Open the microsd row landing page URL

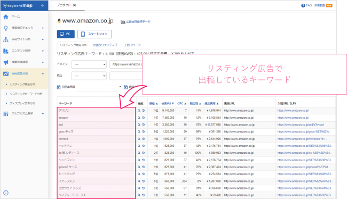point(302,139)
